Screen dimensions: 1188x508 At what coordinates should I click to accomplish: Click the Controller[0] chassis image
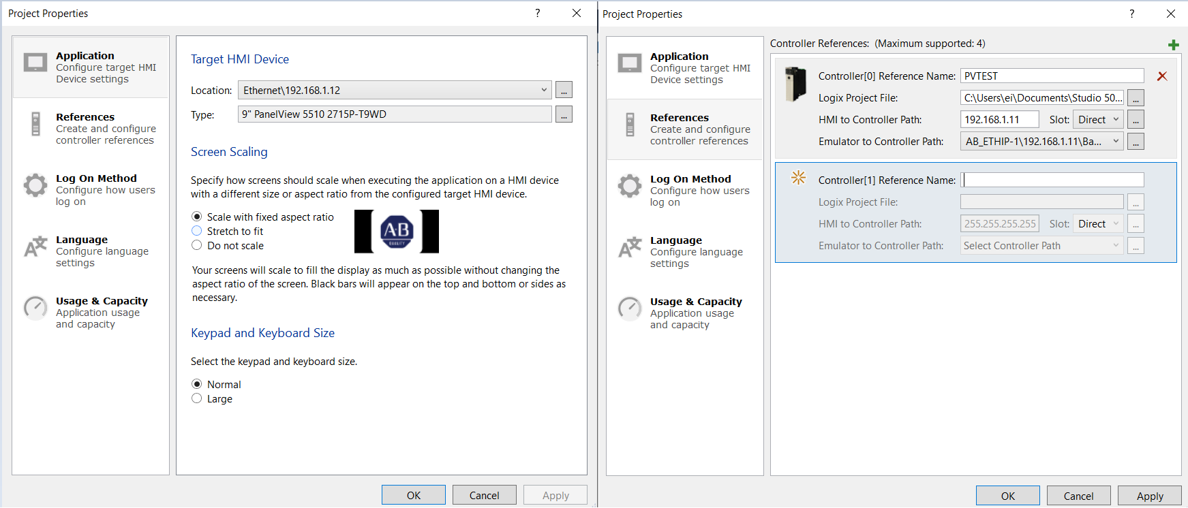point(795,84)
